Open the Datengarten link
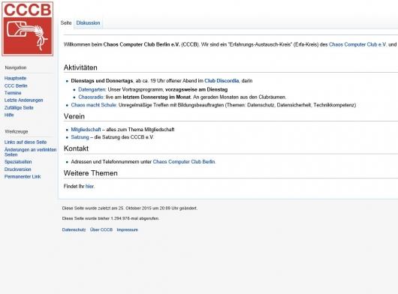The width and height of the screenshot is (398, 294). click(92, 89)
